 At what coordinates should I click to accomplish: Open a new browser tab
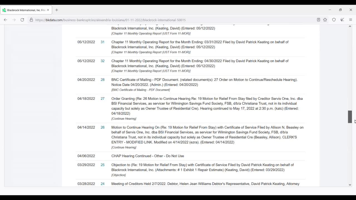(57, 10)
